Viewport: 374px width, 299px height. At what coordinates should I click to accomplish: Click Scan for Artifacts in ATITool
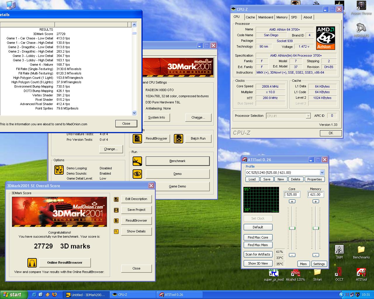click(258, 254)
